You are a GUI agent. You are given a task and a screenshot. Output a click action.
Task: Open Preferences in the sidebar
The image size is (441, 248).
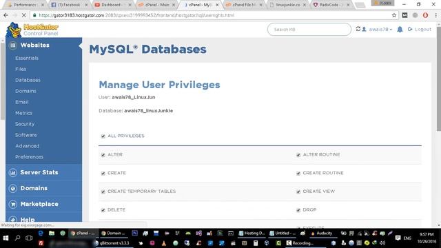click(29, 157)
